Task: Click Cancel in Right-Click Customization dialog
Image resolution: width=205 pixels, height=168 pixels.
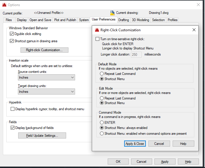Action: tap(159, 143)
